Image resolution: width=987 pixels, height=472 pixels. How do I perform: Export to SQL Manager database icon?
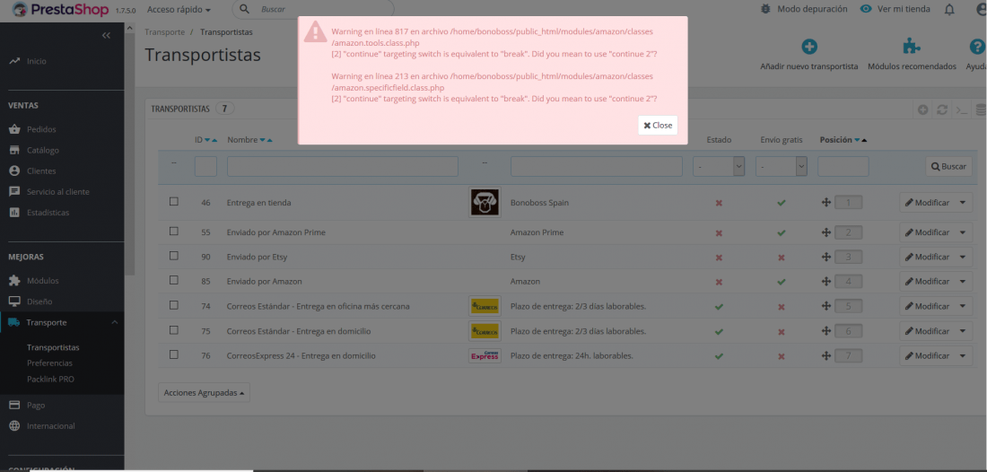(x=980, y=110)
